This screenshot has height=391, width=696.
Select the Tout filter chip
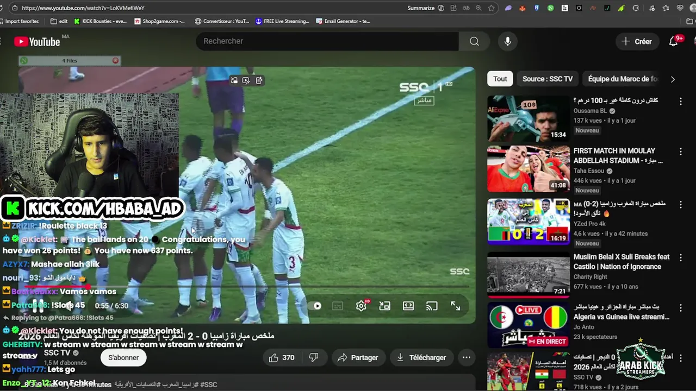pos(500,79)
